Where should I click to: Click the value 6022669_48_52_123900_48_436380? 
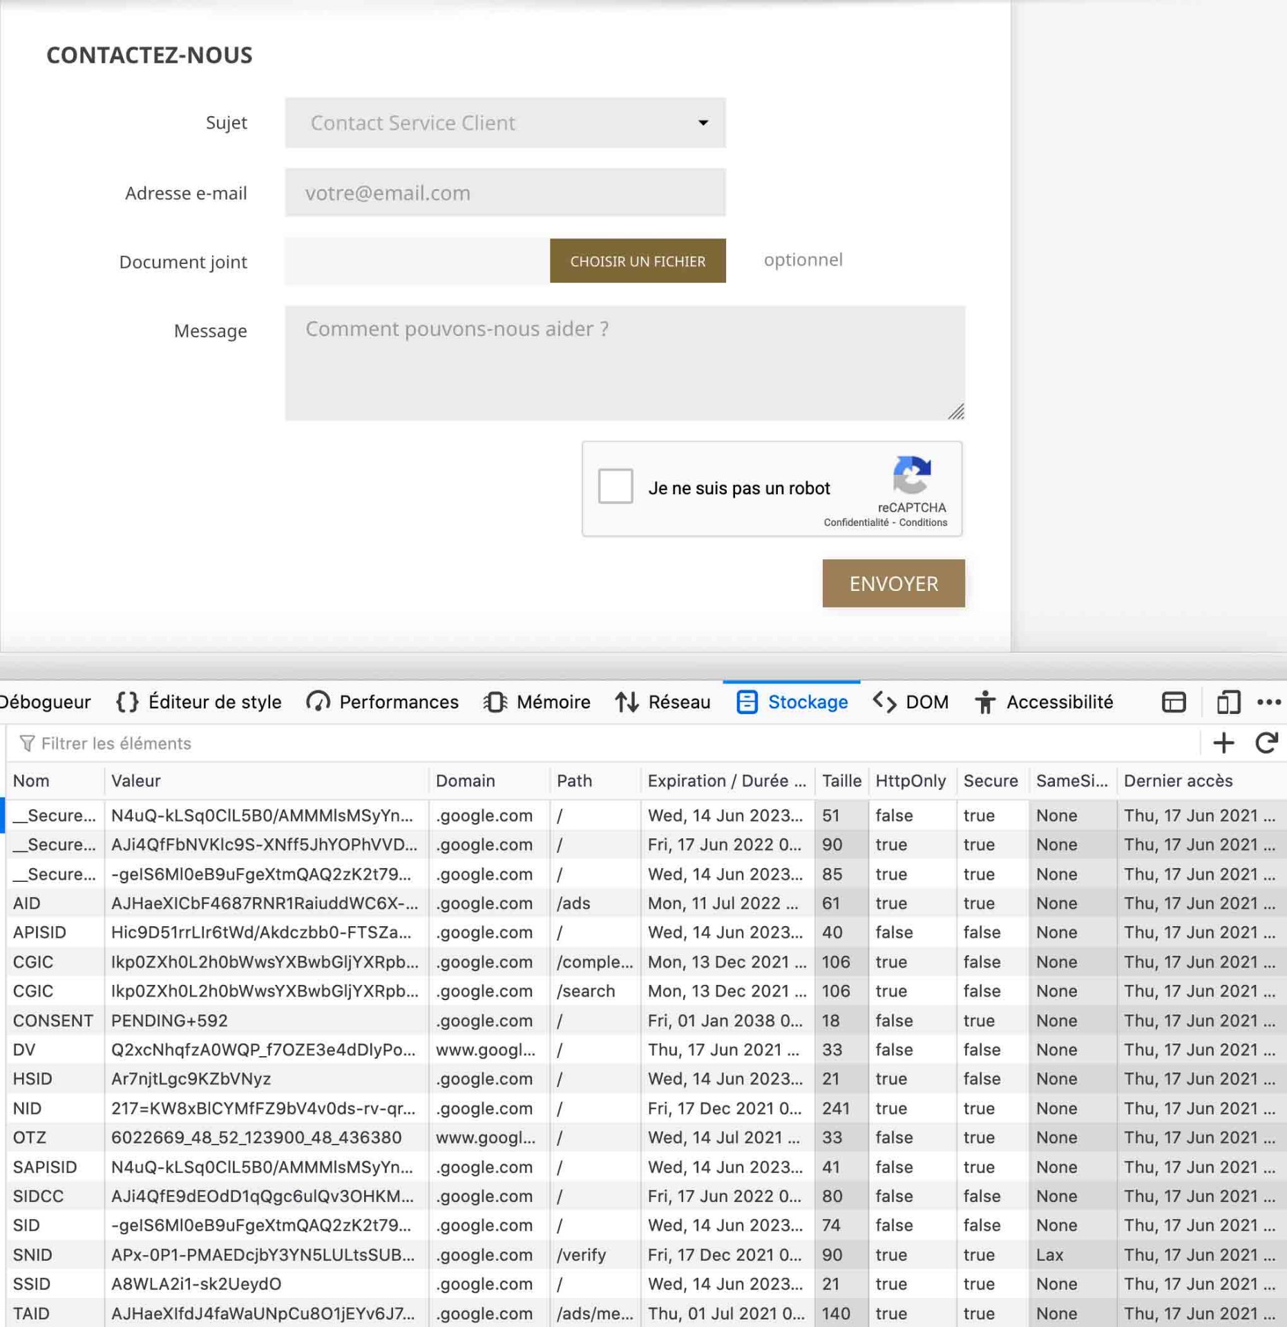click(256, 1138)
